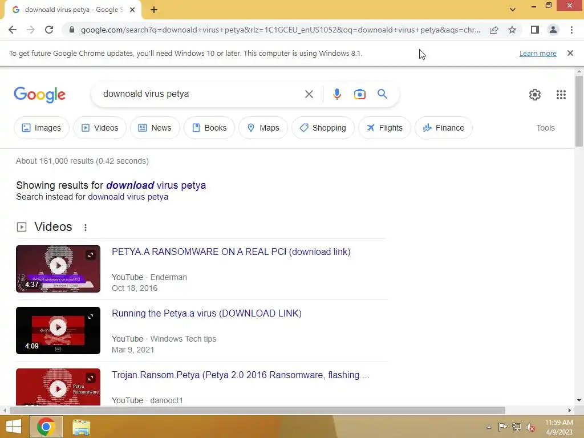Open the taskbar clock and date
The image size is (584, 438).
click(x=559, y=427)
